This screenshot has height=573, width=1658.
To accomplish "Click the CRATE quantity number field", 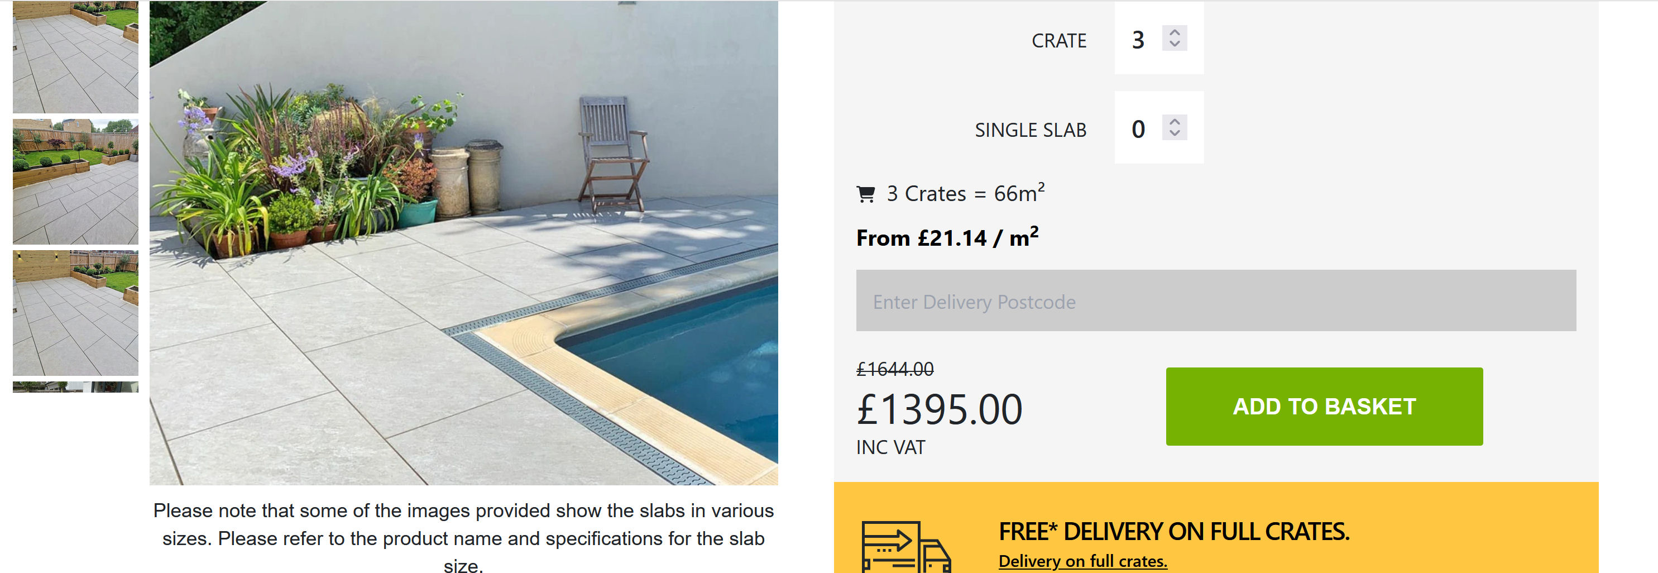I will pos(1139,40).
